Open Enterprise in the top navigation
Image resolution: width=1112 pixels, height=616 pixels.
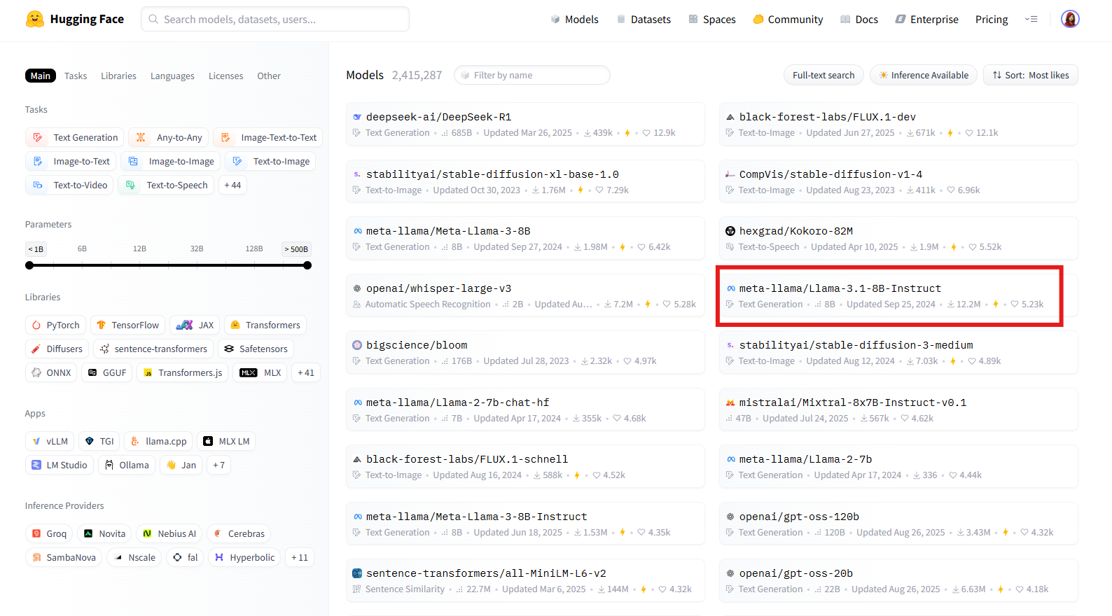[927, 19]
